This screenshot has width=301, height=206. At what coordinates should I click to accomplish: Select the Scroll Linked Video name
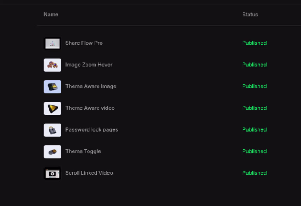(x=89, y=173)
